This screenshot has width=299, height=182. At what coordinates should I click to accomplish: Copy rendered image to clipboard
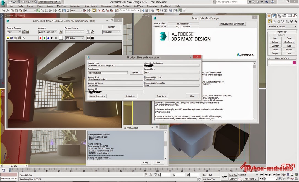coord(12,38)
